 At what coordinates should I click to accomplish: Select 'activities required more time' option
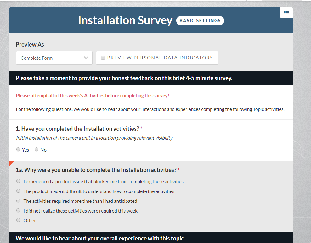18,201
